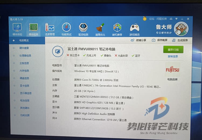Click 重新扫描 rescan button

[x=173, y=50]
